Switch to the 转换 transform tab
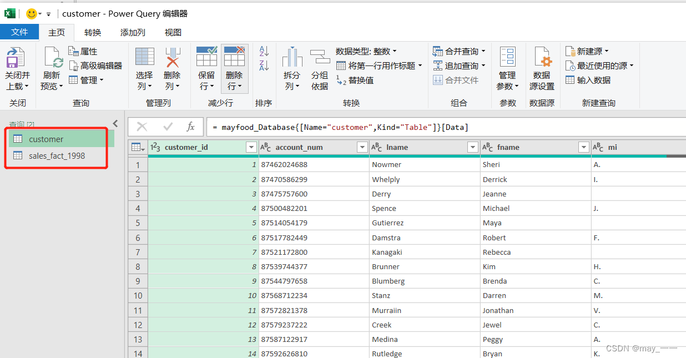This screenshot has height=358, width=686. [x=93, y=32]
